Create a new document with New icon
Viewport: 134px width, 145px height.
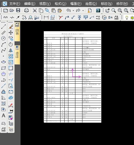pos(6,10)
